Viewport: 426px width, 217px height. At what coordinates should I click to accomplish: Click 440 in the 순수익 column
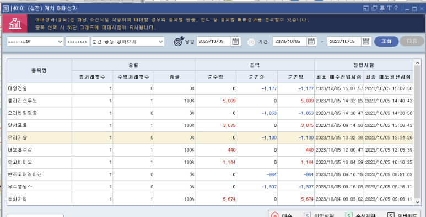pos(232,150)
